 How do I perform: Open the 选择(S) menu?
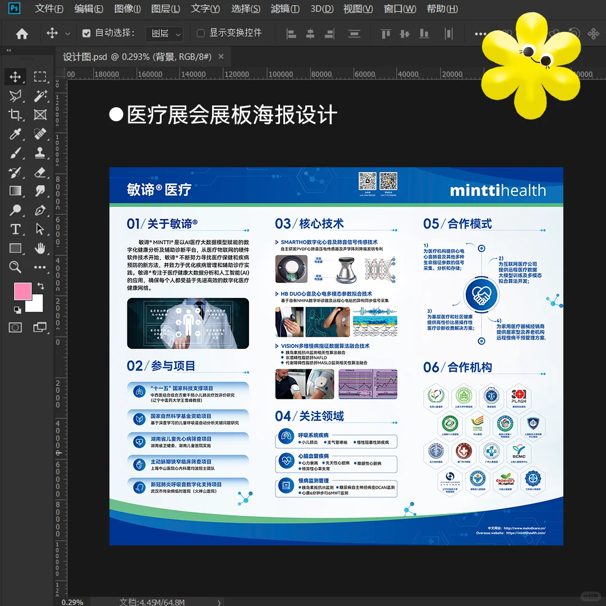(246, 8)
